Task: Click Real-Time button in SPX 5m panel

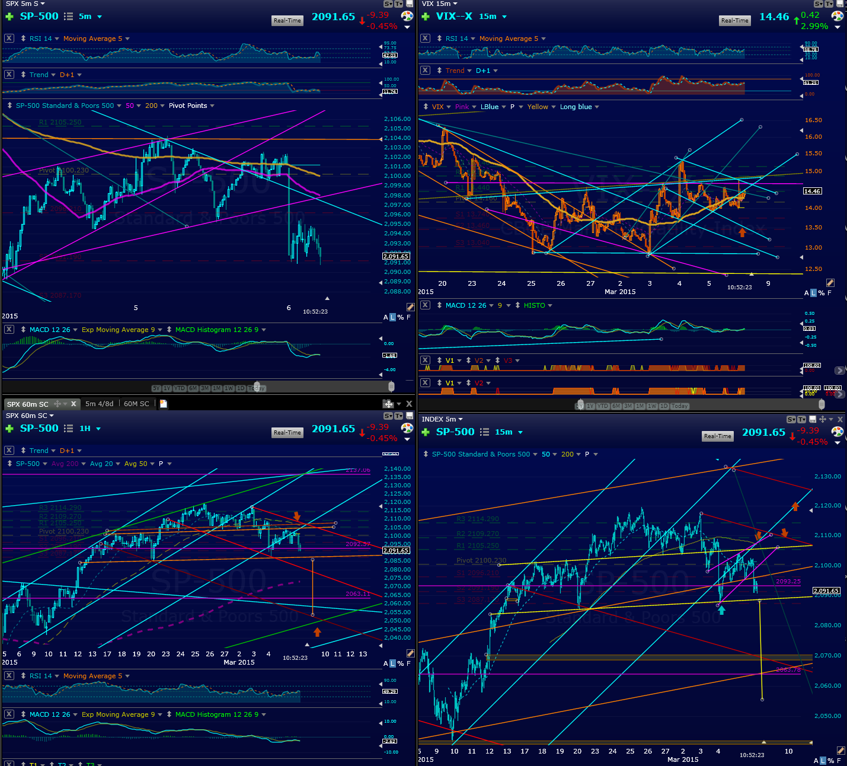Action: point(287,21)
